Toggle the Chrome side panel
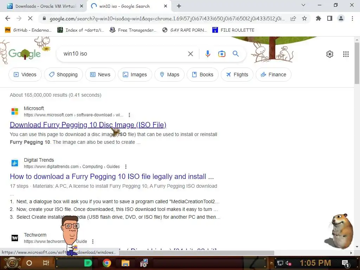Viewport: 360px width, 270px height. coord(330,18)
